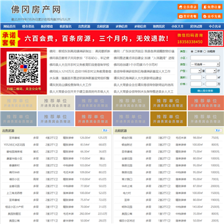The height and width of the screenshot is (224, 224).
Task: Open news headline mentioning 入珠融湾
Action: pos(144,58)
